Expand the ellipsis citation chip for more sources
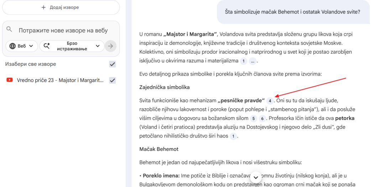 click(x=253, y=61)
